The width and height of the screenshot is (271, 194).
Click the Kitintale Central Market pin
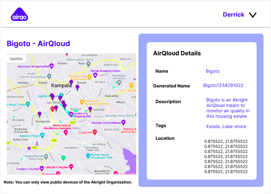point(124,122)
